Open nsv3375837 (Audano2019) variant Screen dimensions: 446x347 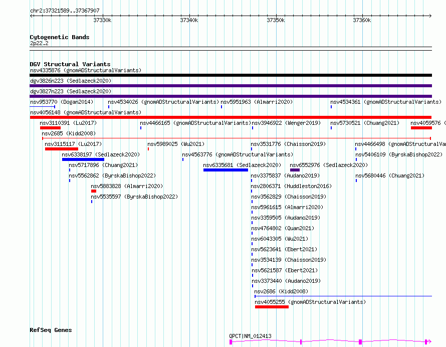pyautogui.click(x=285, y=176)
